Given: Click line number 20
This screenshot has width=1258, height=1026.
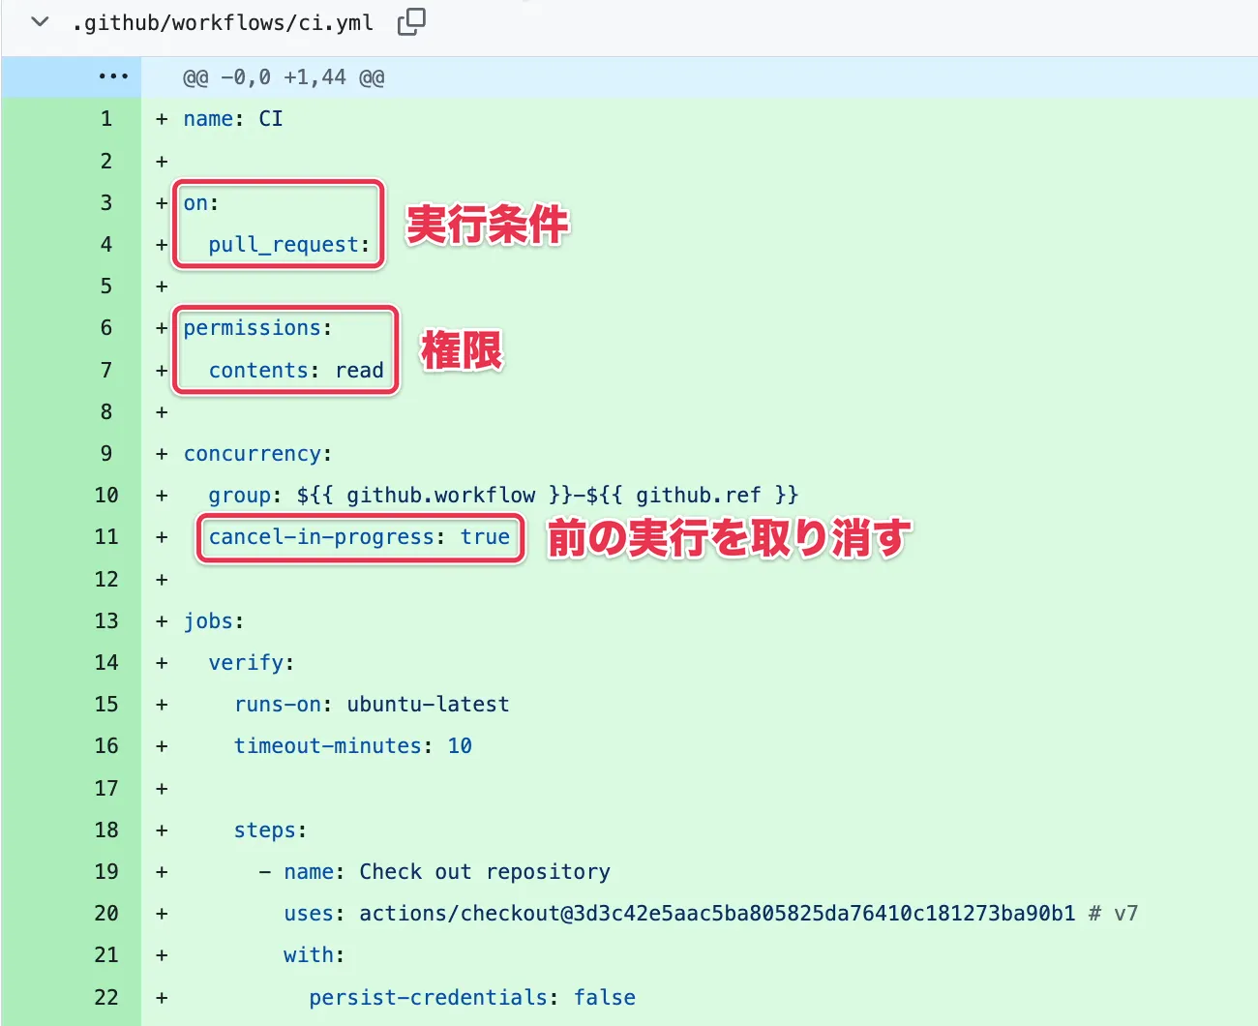Looking at the screenshot, I should click(106, 913).
